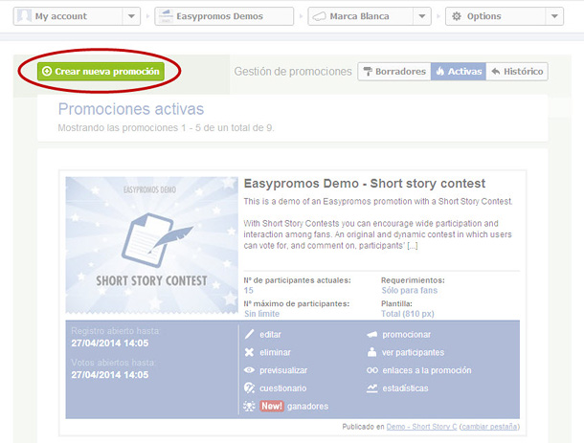Viewport: 584px width, 443px height.
Task: Click the Votos abiertos hasta label
Action: [114, 363]
